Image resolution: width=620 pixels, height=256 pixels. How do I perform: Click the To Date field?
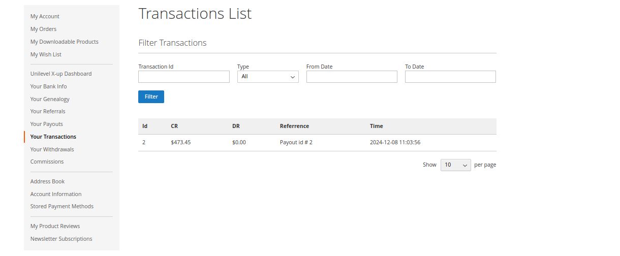(450, 77)
